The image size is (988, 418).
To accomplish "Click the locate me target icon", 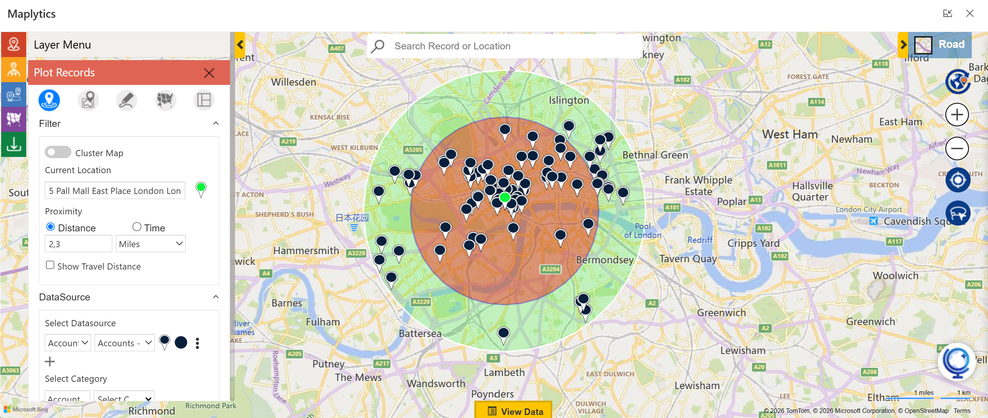I will [958, 180].
